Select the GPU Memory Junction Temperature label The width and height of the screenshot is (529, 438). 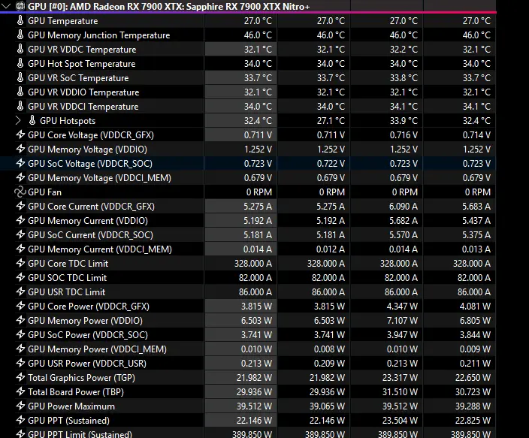99,35
